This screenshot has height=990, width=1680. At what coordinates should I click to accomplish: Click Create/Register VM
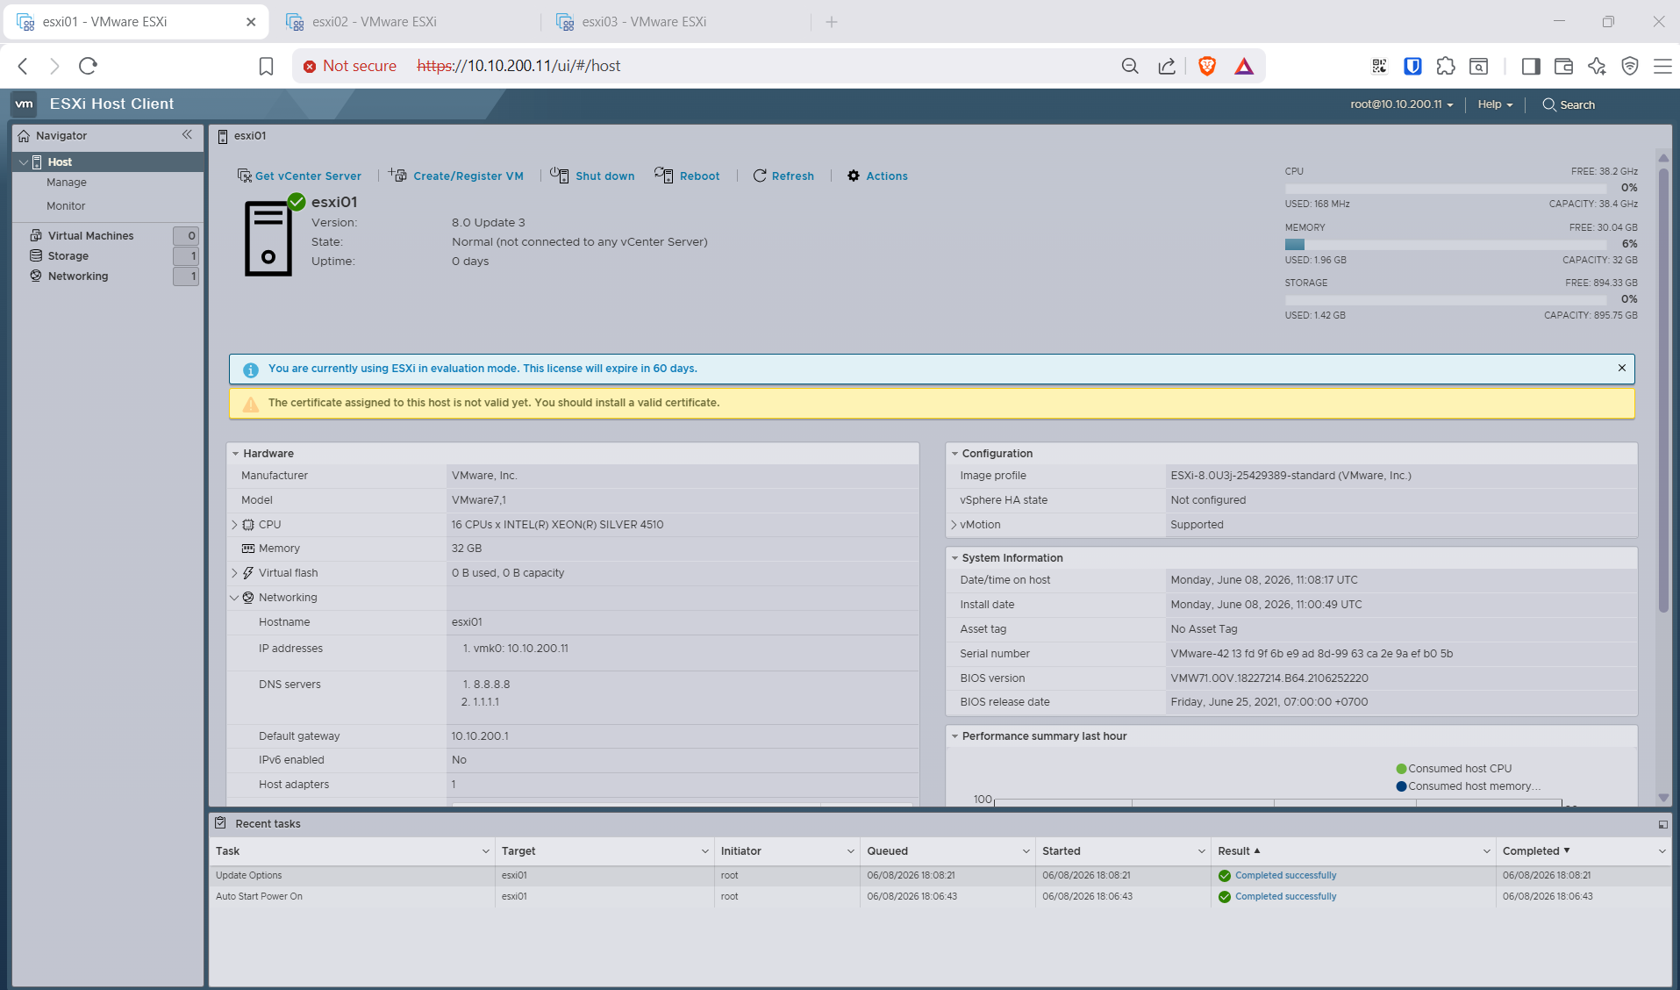coord(456,176)
